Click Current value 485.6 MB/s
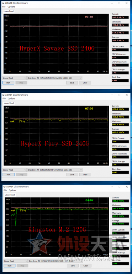 point(121,201)
